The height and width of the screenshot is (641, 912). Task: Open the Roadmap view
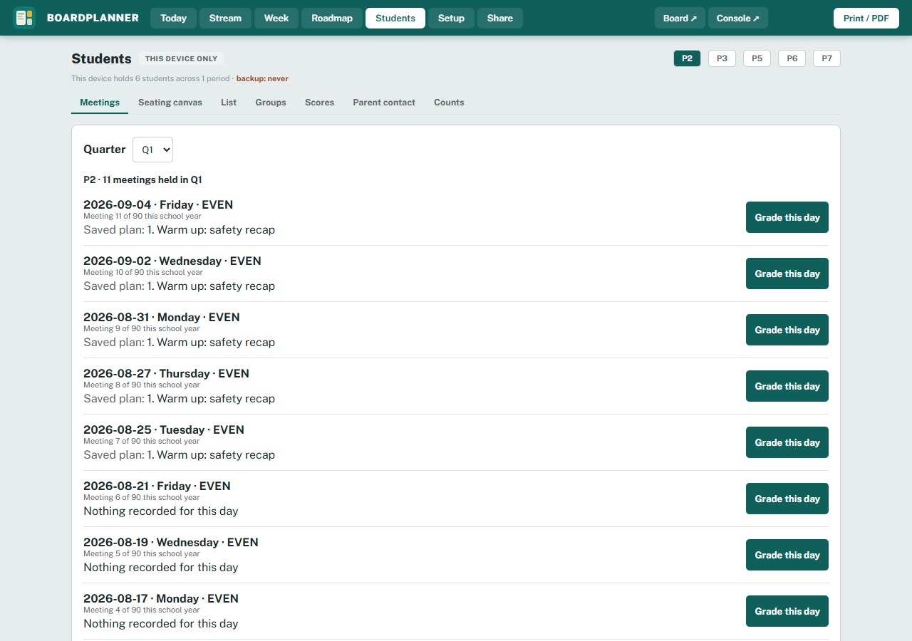(332, 19)
